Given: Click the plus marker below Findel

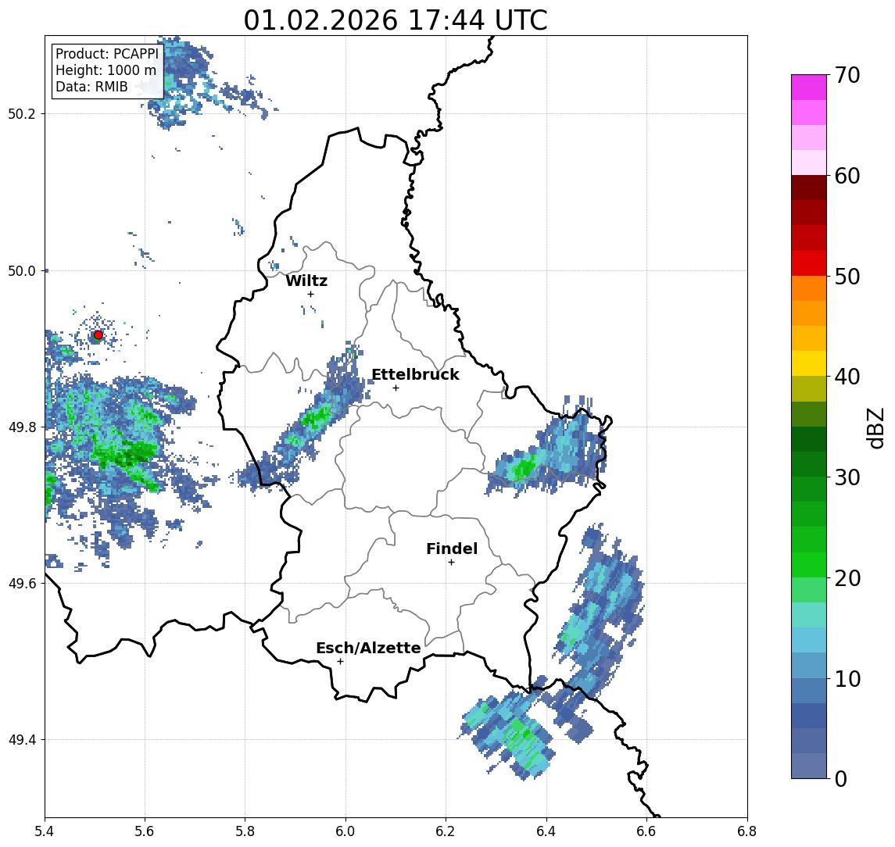Looking at the screenshot, I should coord(451,563).
